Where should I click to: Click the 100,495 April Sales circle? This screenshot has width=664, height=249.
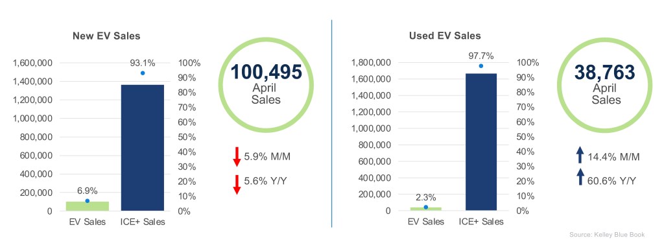click(x=266, y=85)
